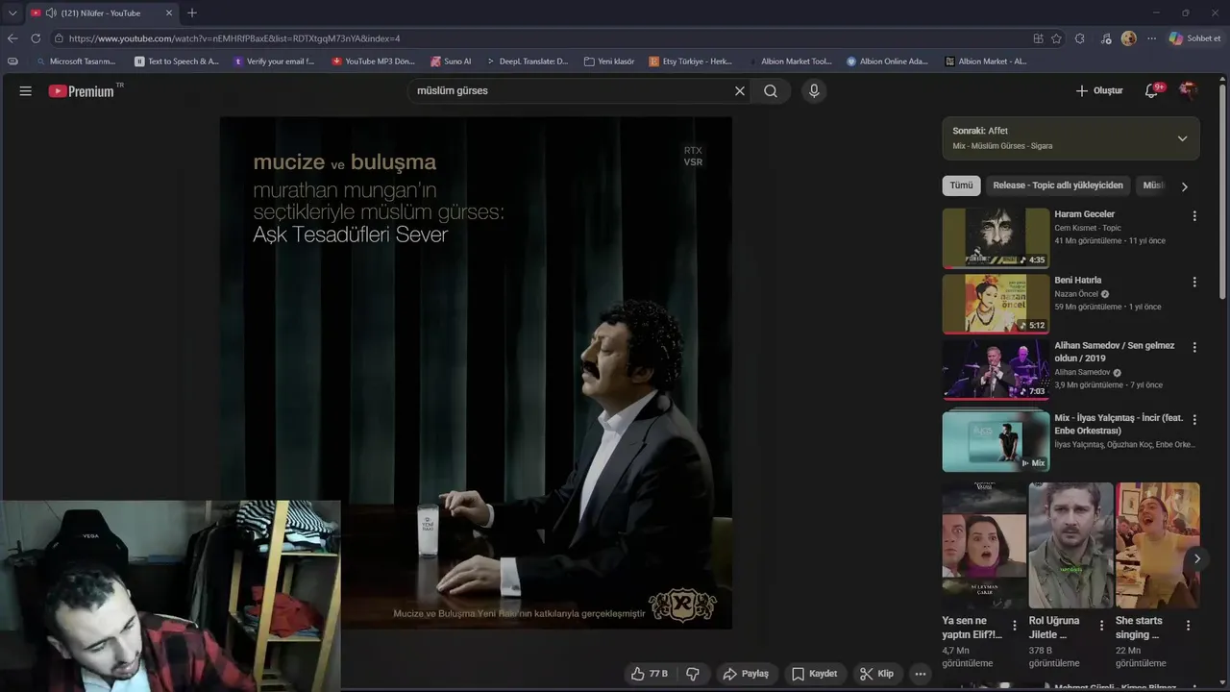Reload the page with refresh icon
This screenshot has width=1230, height=692.
click(36, 38)
